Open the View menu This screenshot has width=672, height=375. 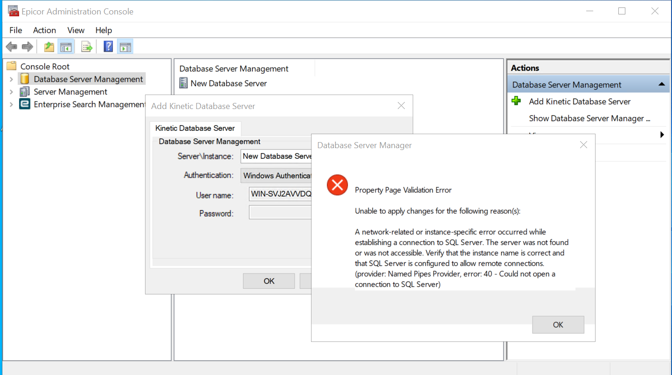click(76, 30)
